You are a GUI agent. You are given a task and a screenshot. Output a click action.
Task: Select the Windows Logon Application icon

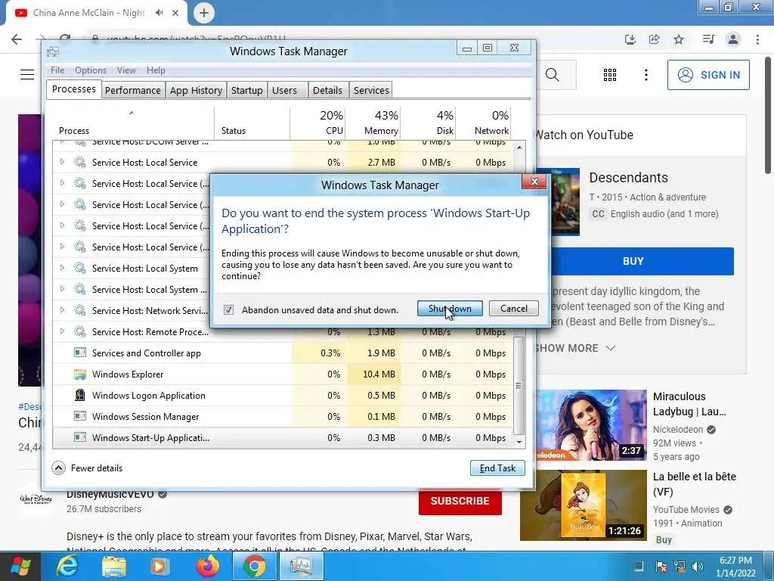click(79, 395)
